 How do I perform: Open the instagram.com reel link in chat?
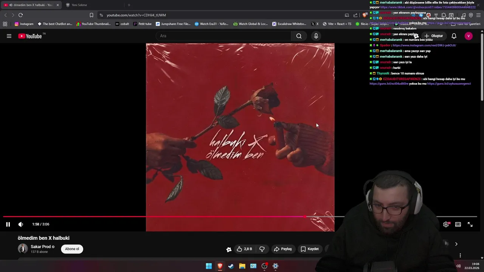424,45
